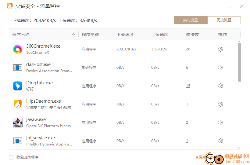250x165 pixels.
Task: Select the HipsDaemon.exe program name
Action: [44, 101]
